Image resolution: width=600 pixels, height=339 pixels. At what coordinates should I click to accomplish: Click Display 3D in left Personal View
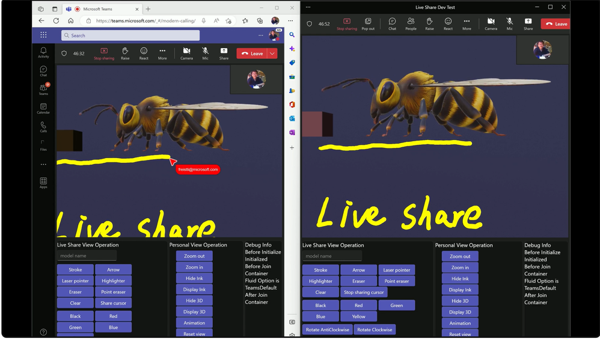pos(194,311)
